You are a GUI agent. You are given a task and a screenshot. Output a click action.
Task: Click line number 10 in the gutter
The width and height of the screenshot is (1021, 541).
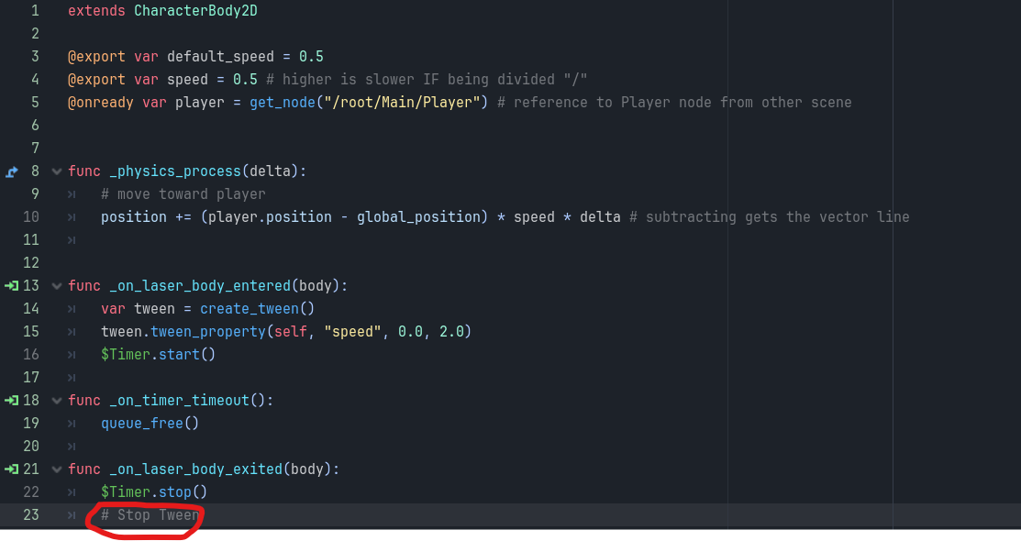pos(31,216)
